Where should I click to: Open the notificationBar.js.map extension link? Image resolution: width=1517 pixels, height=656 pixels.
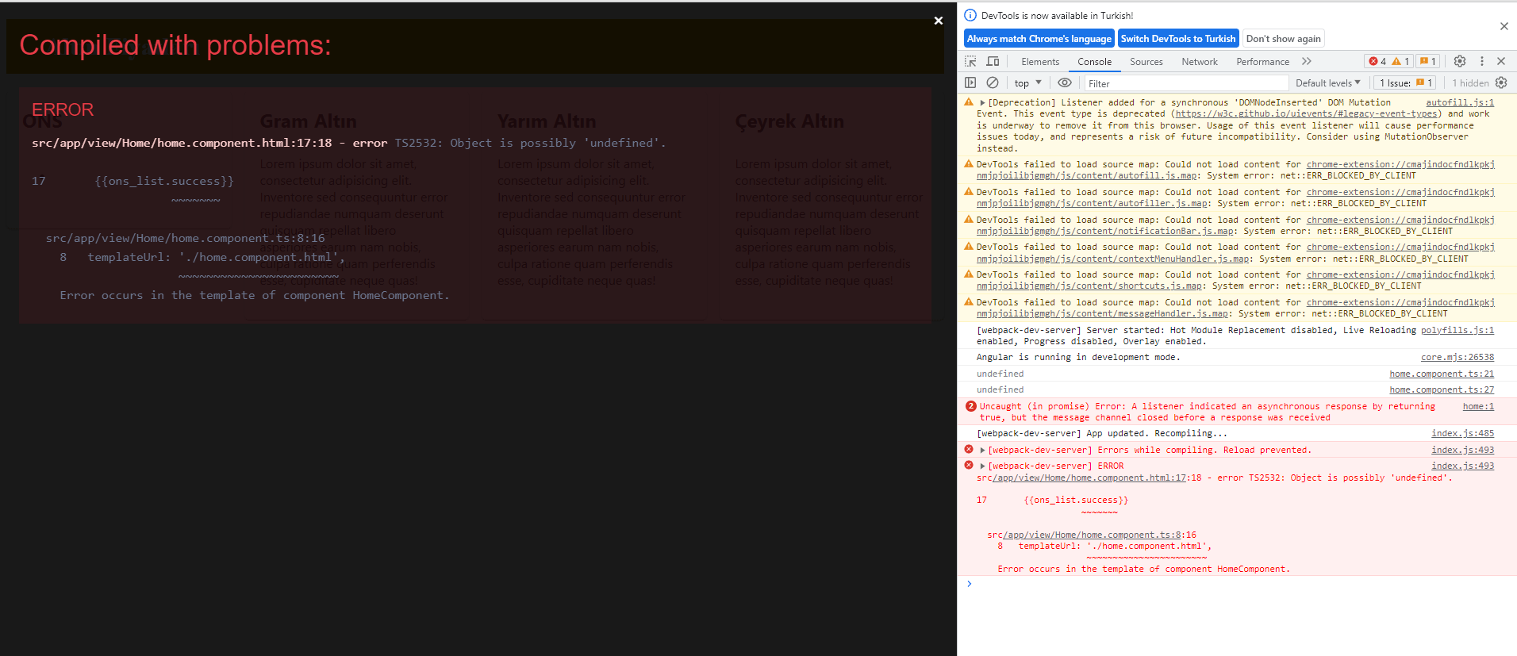[1104, 231]
